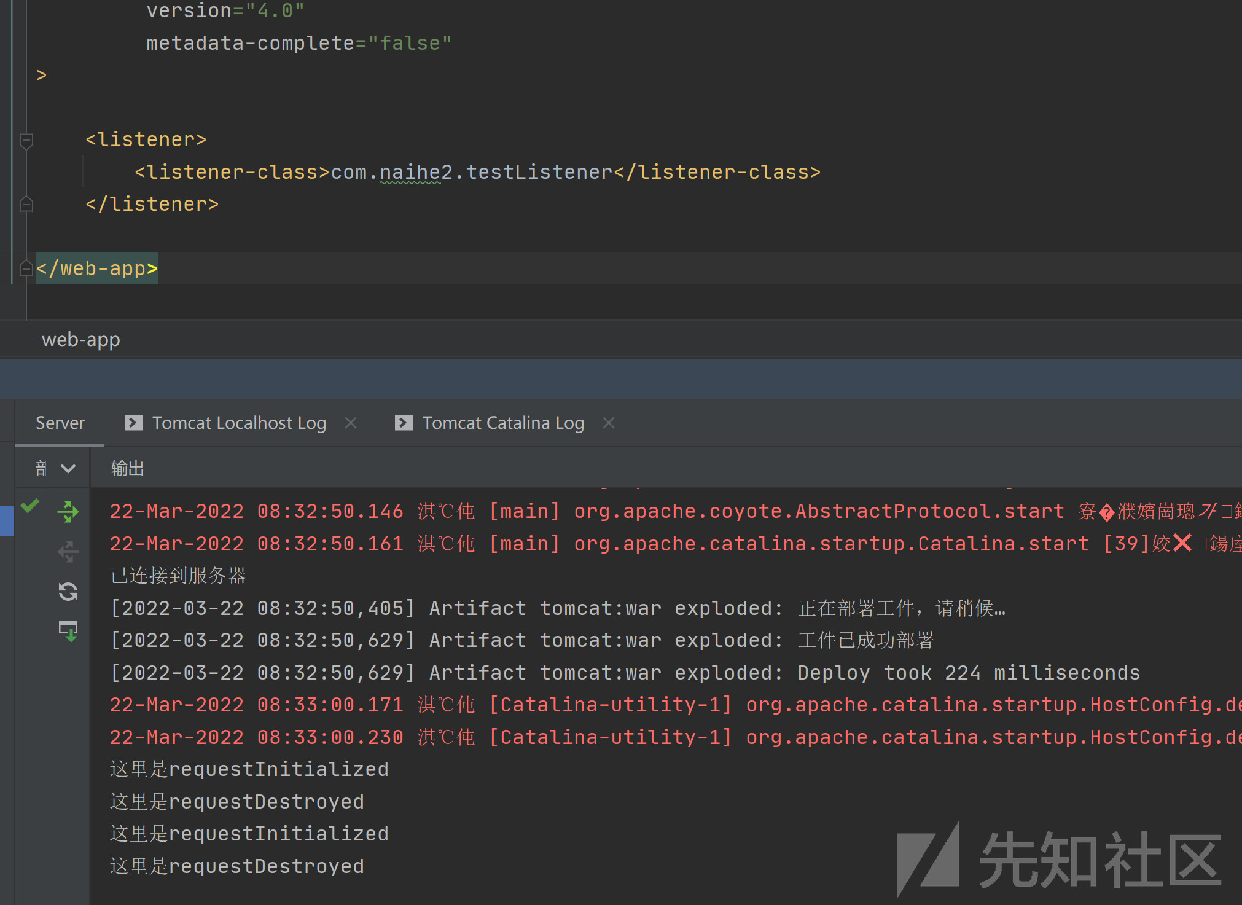Click the Refresh deployment status icon

pos(68,592)
